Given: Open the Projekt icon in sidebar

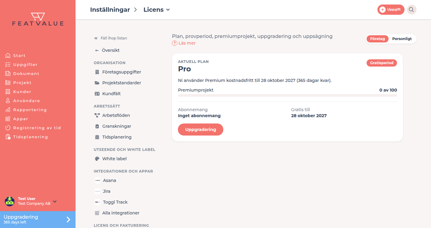Looking at the screenshot, I should (8, 83).
